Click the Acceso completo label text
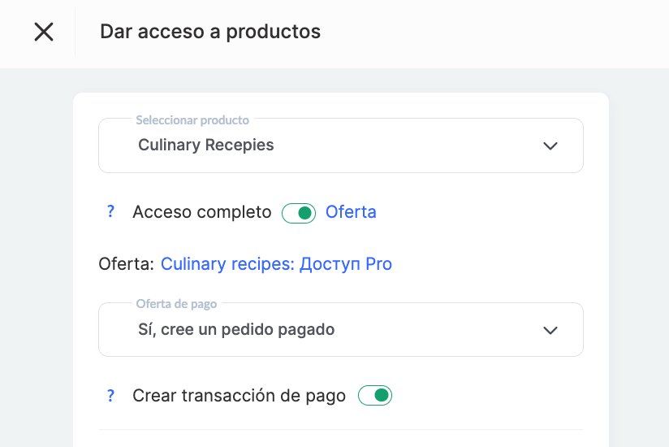This screenshot has height=447, width=669. coord(202,212)
